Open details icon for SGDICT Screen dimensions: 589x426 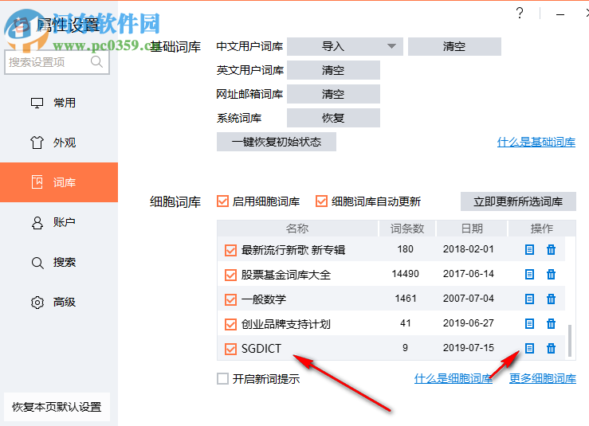click(x=529, y=348)
